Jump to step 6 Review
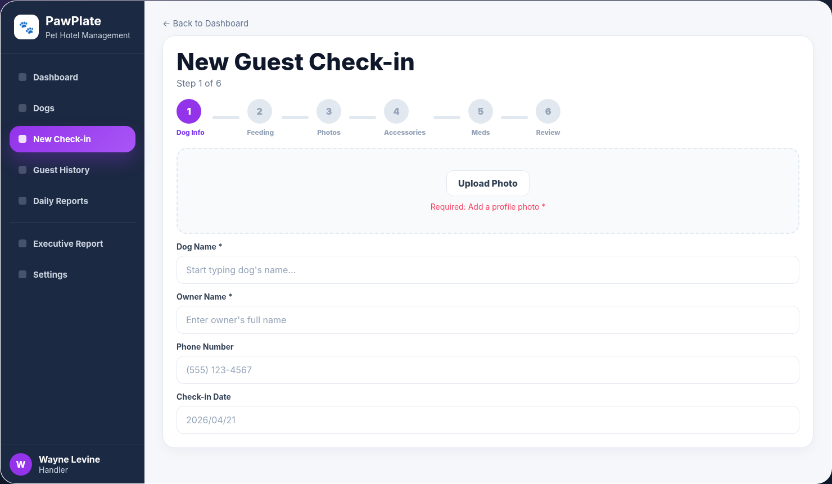832x484 pixels. [548, 111]
